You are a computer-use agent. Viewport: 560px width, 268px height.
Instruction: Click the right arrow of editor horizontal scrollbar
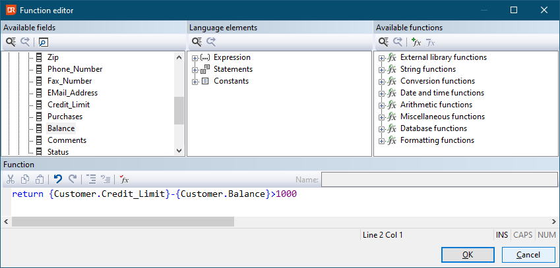tap(554, 222)
